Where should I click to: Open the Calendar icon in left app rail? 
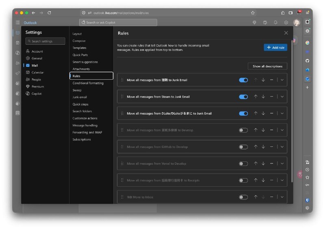coord(17,43)
